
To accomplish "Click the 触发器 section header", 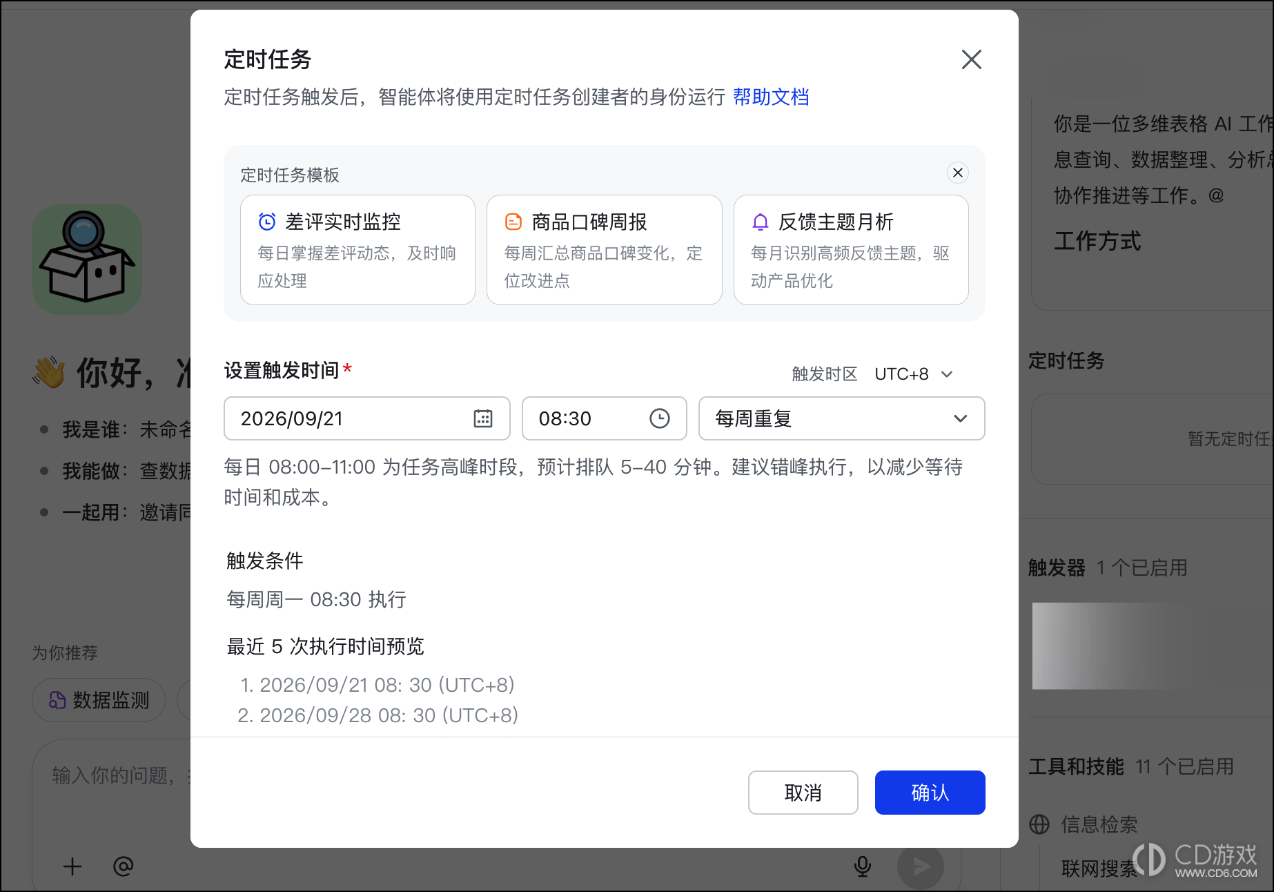I will pyautogui.click(x=1057, y=568).
